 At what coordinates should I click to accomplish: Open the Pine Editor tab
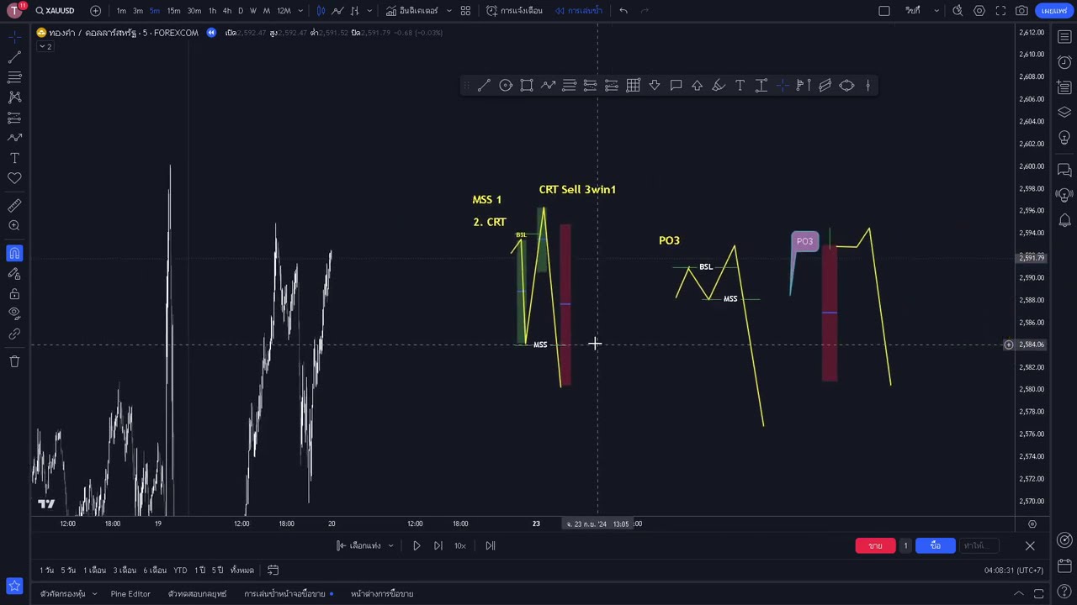(x=130, y=594)
